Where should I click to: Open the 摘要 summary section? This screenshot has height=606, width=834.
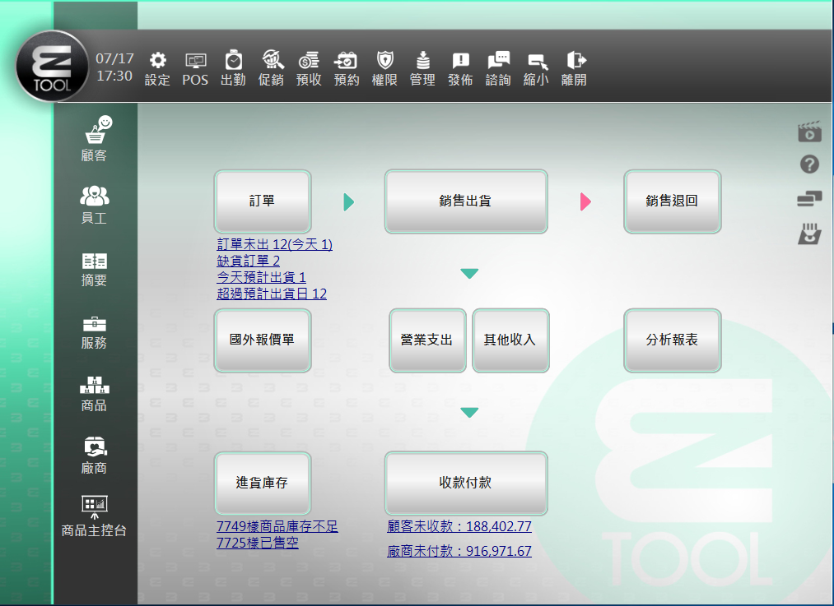tap(94, 269)
